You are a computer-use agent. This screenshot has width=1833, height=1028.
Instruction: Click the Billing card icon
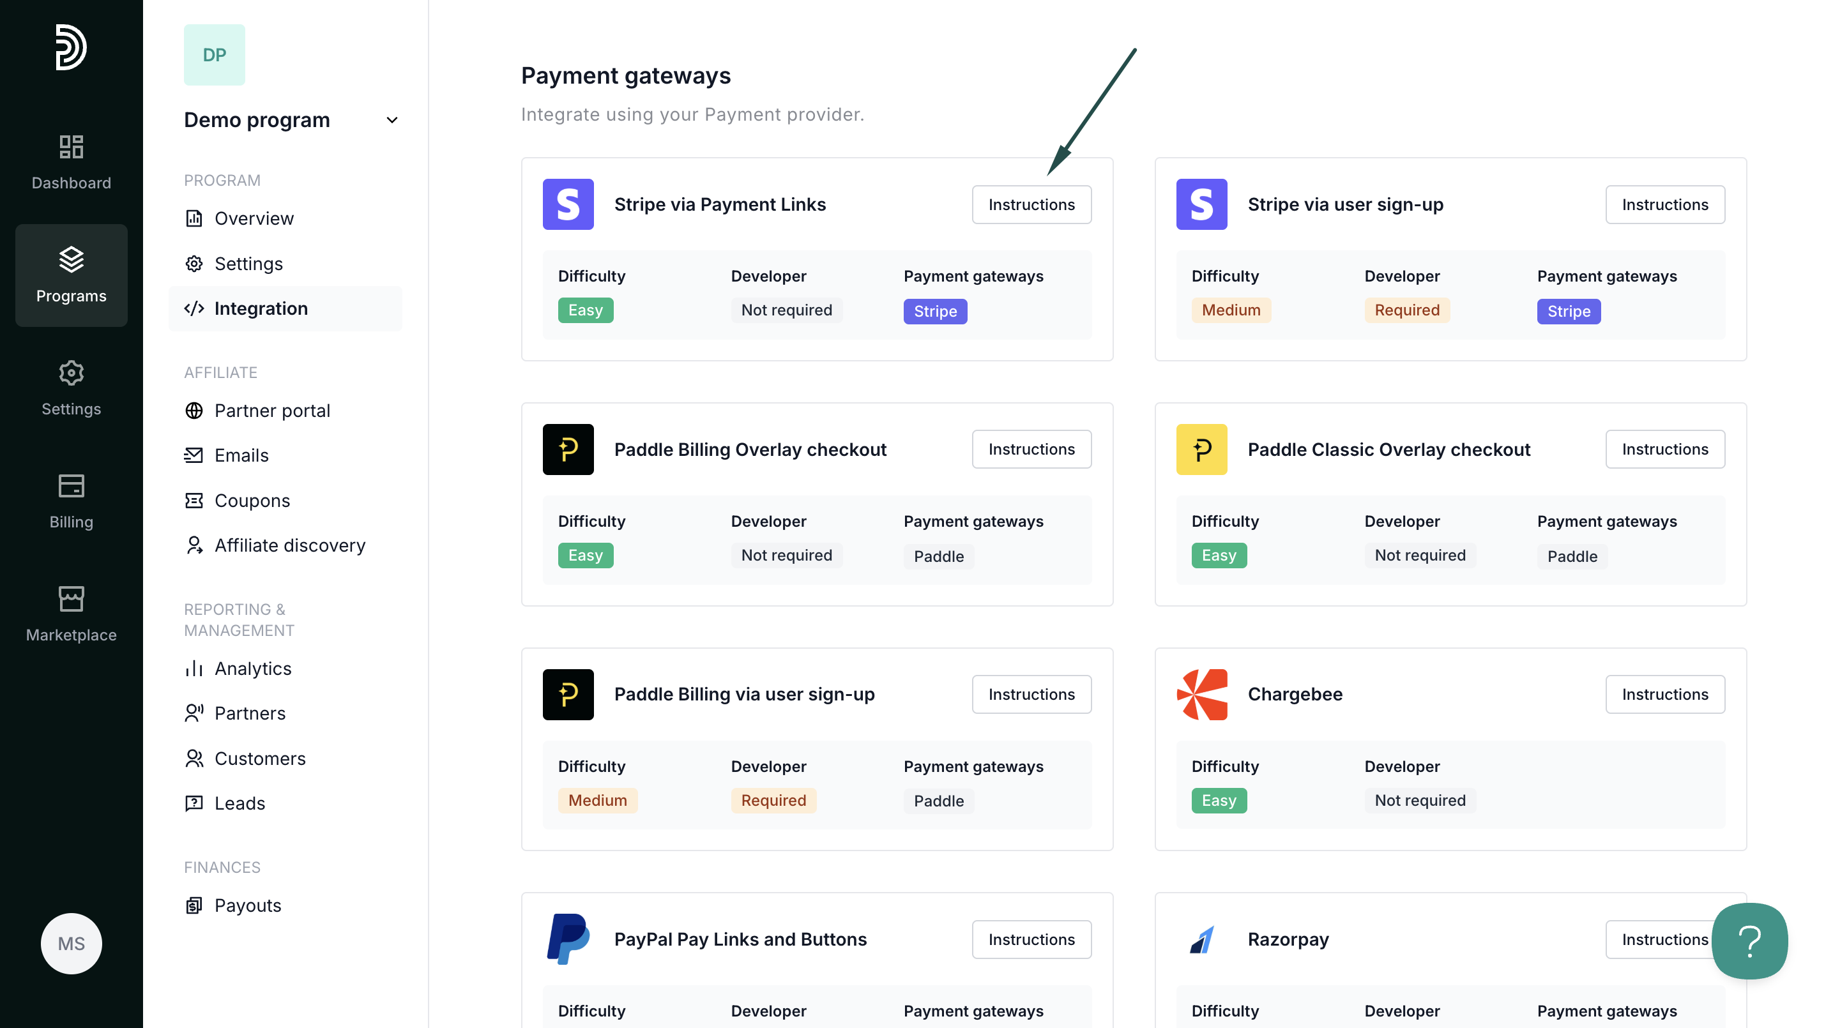coord(71,486)
